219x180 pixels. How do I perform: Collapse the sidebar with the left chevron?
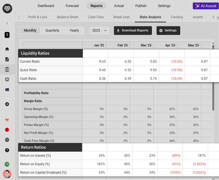pos(7,23)
